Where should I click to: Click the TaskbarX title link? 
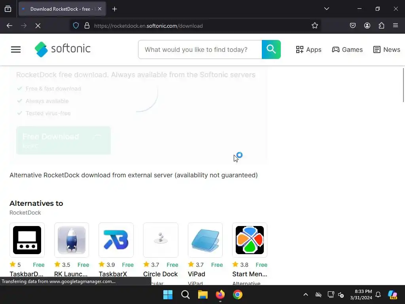[113, 274]
